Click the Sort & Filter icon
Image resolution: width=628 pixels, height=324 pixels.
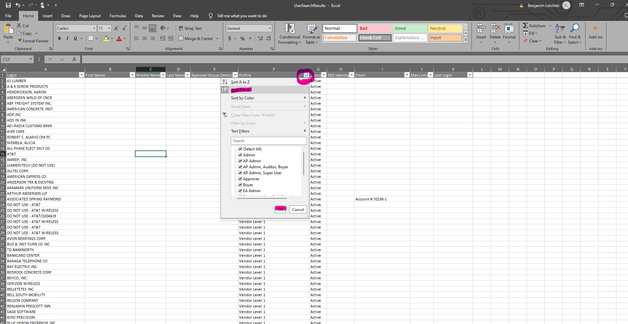(x=560, y=28)
